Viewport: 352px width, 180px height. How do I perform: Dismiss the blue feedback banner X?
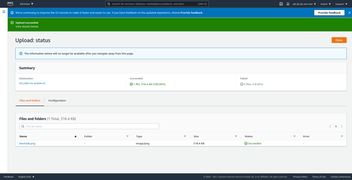(349, 13)
